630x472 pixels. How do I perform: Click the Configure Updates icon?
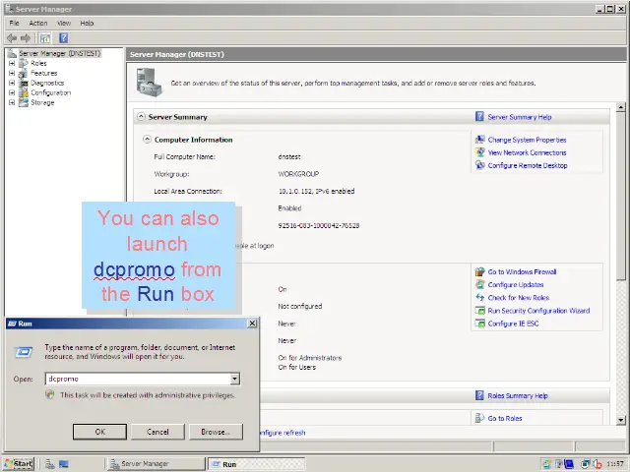tap(479, 284)
